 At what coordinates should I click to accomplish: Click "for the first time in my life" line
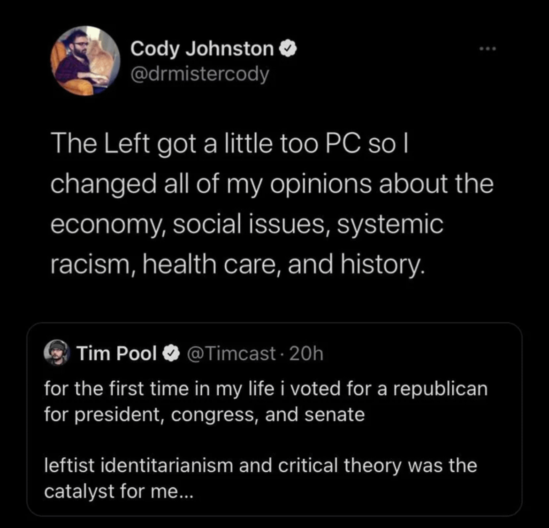tap(266, 389)
